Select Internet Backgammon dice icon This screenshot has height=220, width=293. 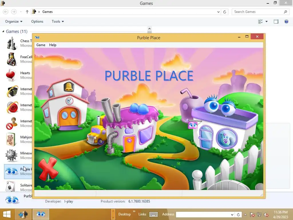click(12, 91)
